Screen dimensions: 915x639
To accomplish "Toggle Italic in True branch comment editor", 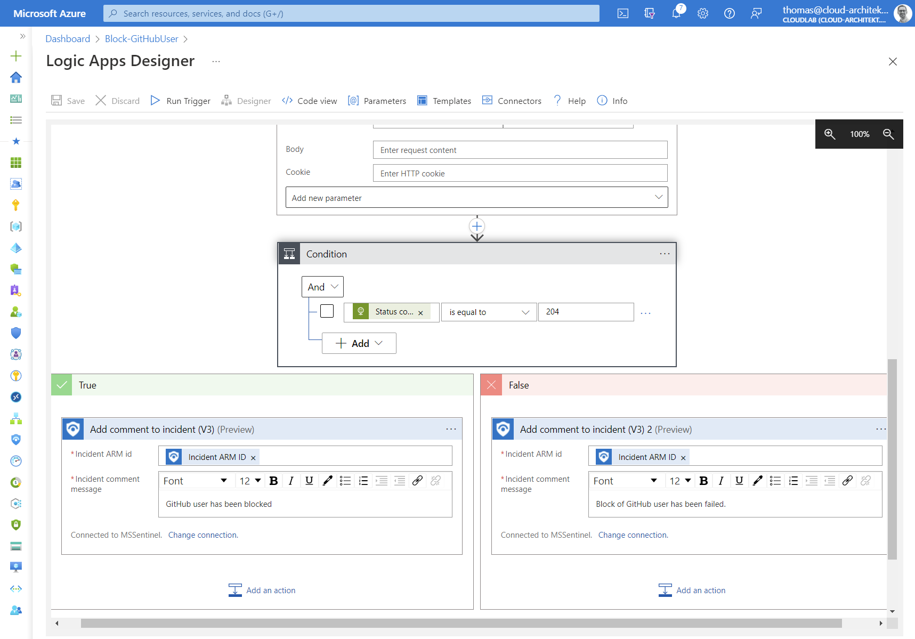I will pos(291,481).
